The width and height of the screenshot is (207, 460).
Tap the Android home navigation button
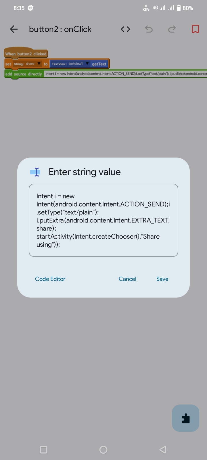tap(103, 450)
